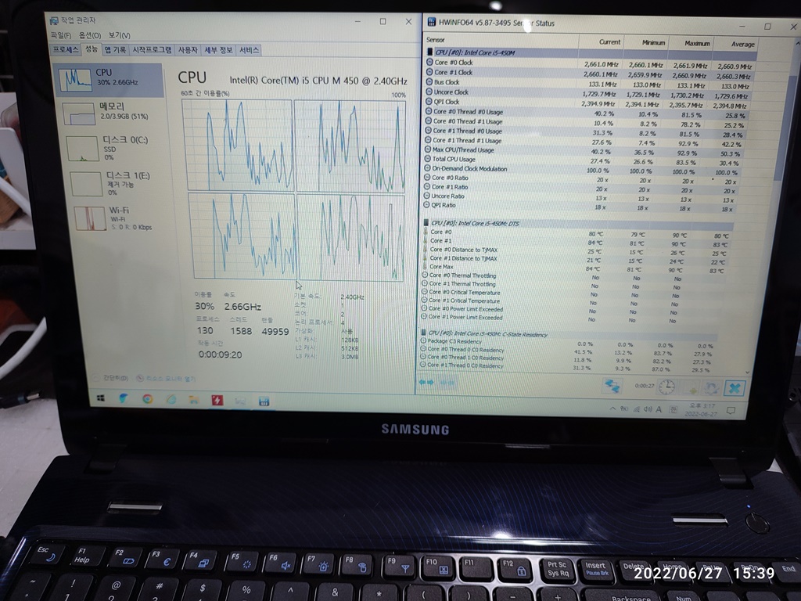Click the Core #0 Ratio sensor icon
Screen dimensions: 801x601
tap(427, 178)
